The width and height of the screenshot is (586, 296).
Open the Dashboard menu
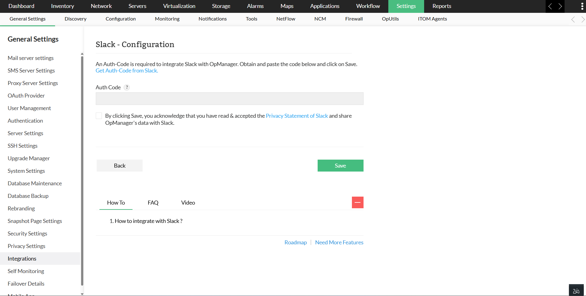click(x=21, y=6)
